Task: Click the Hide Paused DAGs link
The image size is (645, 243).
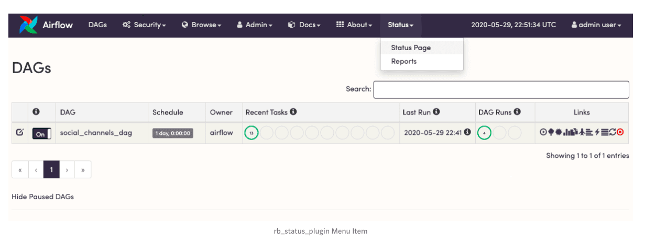Action: click(x=42, y=197)
